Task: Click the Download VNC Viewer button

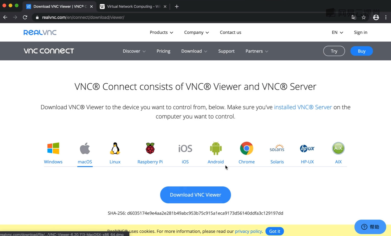Action: click(x=196, y=195)
